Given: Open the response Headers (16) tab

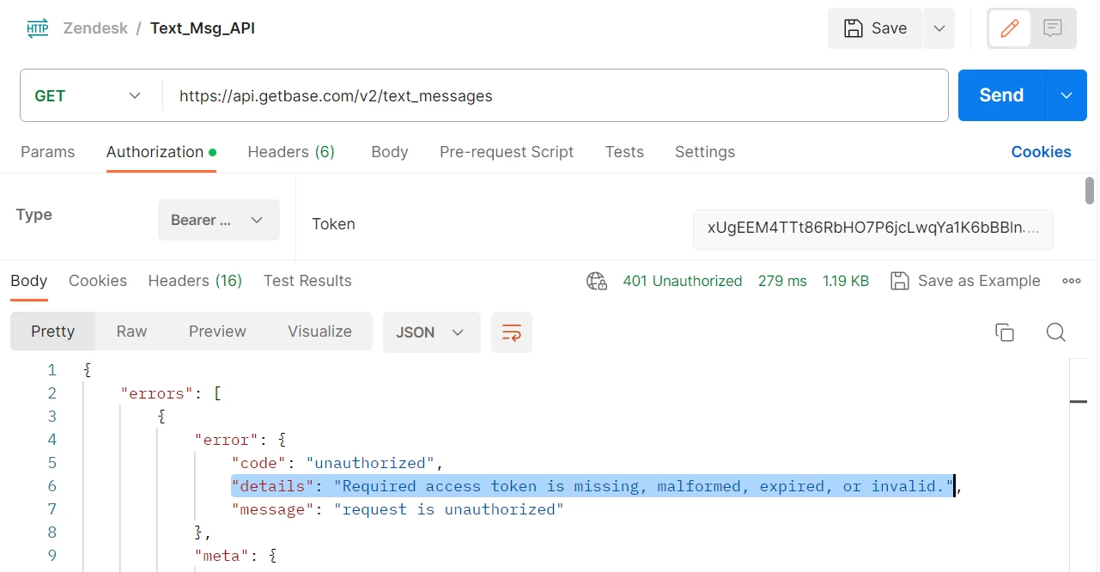Looking at the screenshot, I should point(195,281).
